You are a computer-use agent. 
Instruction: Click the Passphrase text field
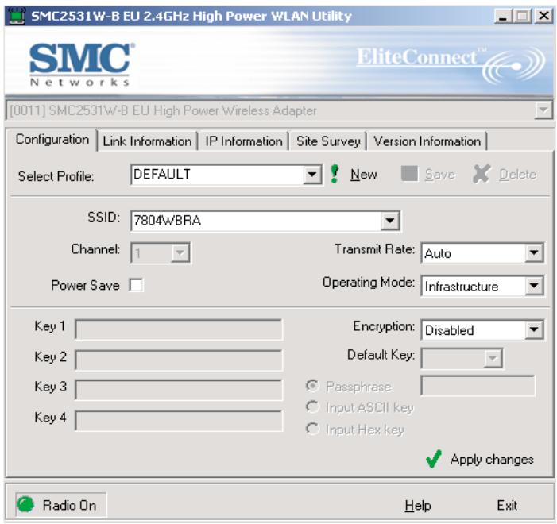pos(478,386)
